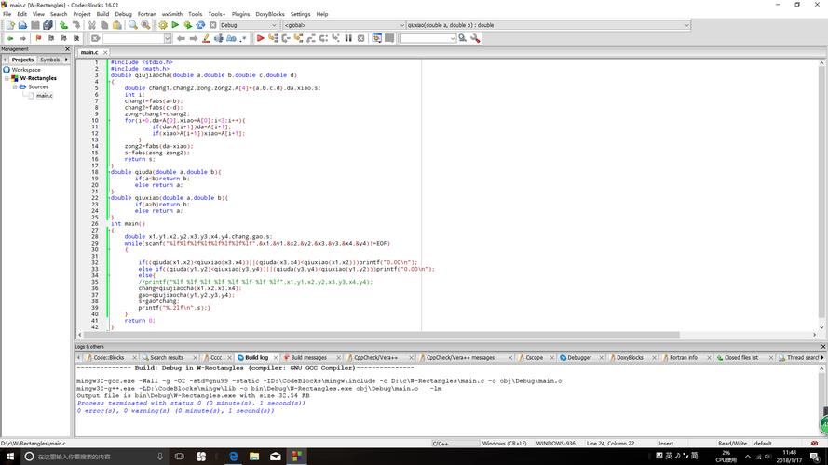Click the green Run icon
This screenshot has width=828, height=465.
[175, 25]
